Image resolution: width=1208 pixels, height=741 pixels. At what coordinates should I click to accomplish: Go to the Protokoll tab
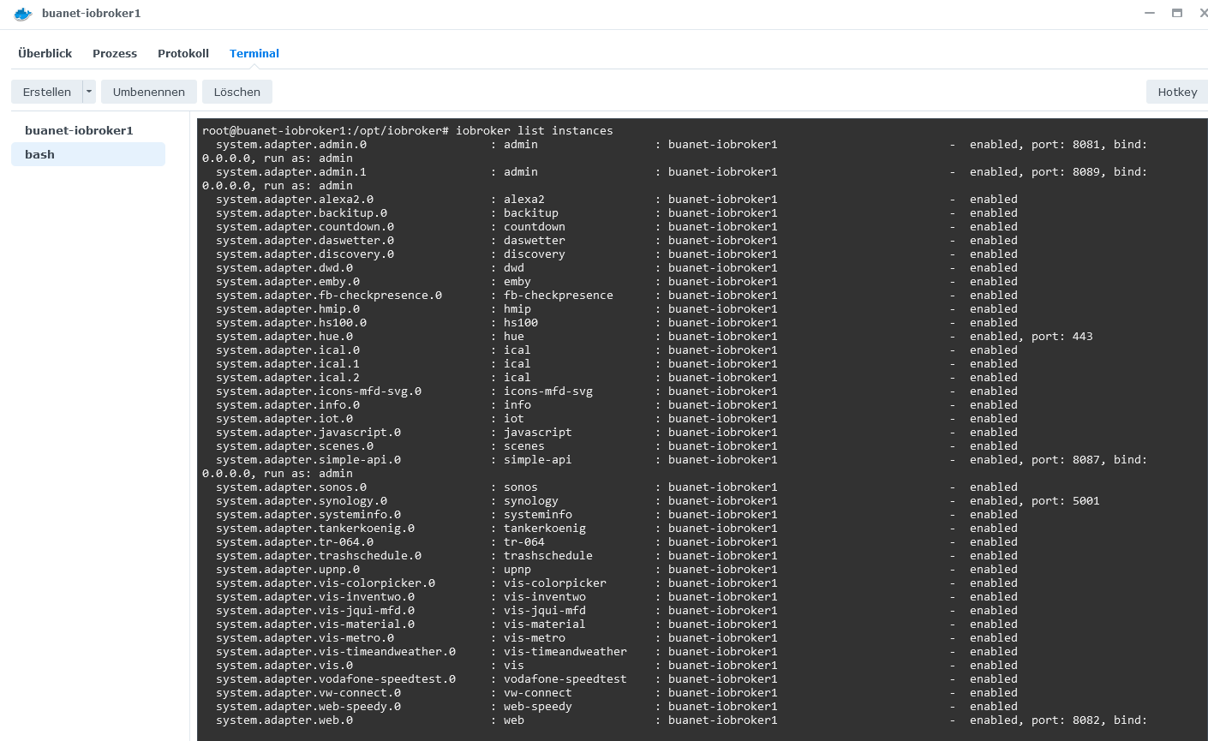(x=183, y=53)
